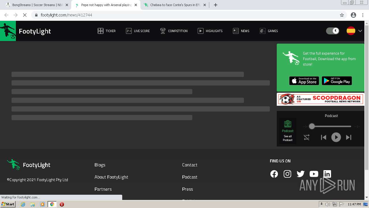Open Internet Explorer from taskbar
The height and width of the screenshot is (208, 369).
pos(23,204)
